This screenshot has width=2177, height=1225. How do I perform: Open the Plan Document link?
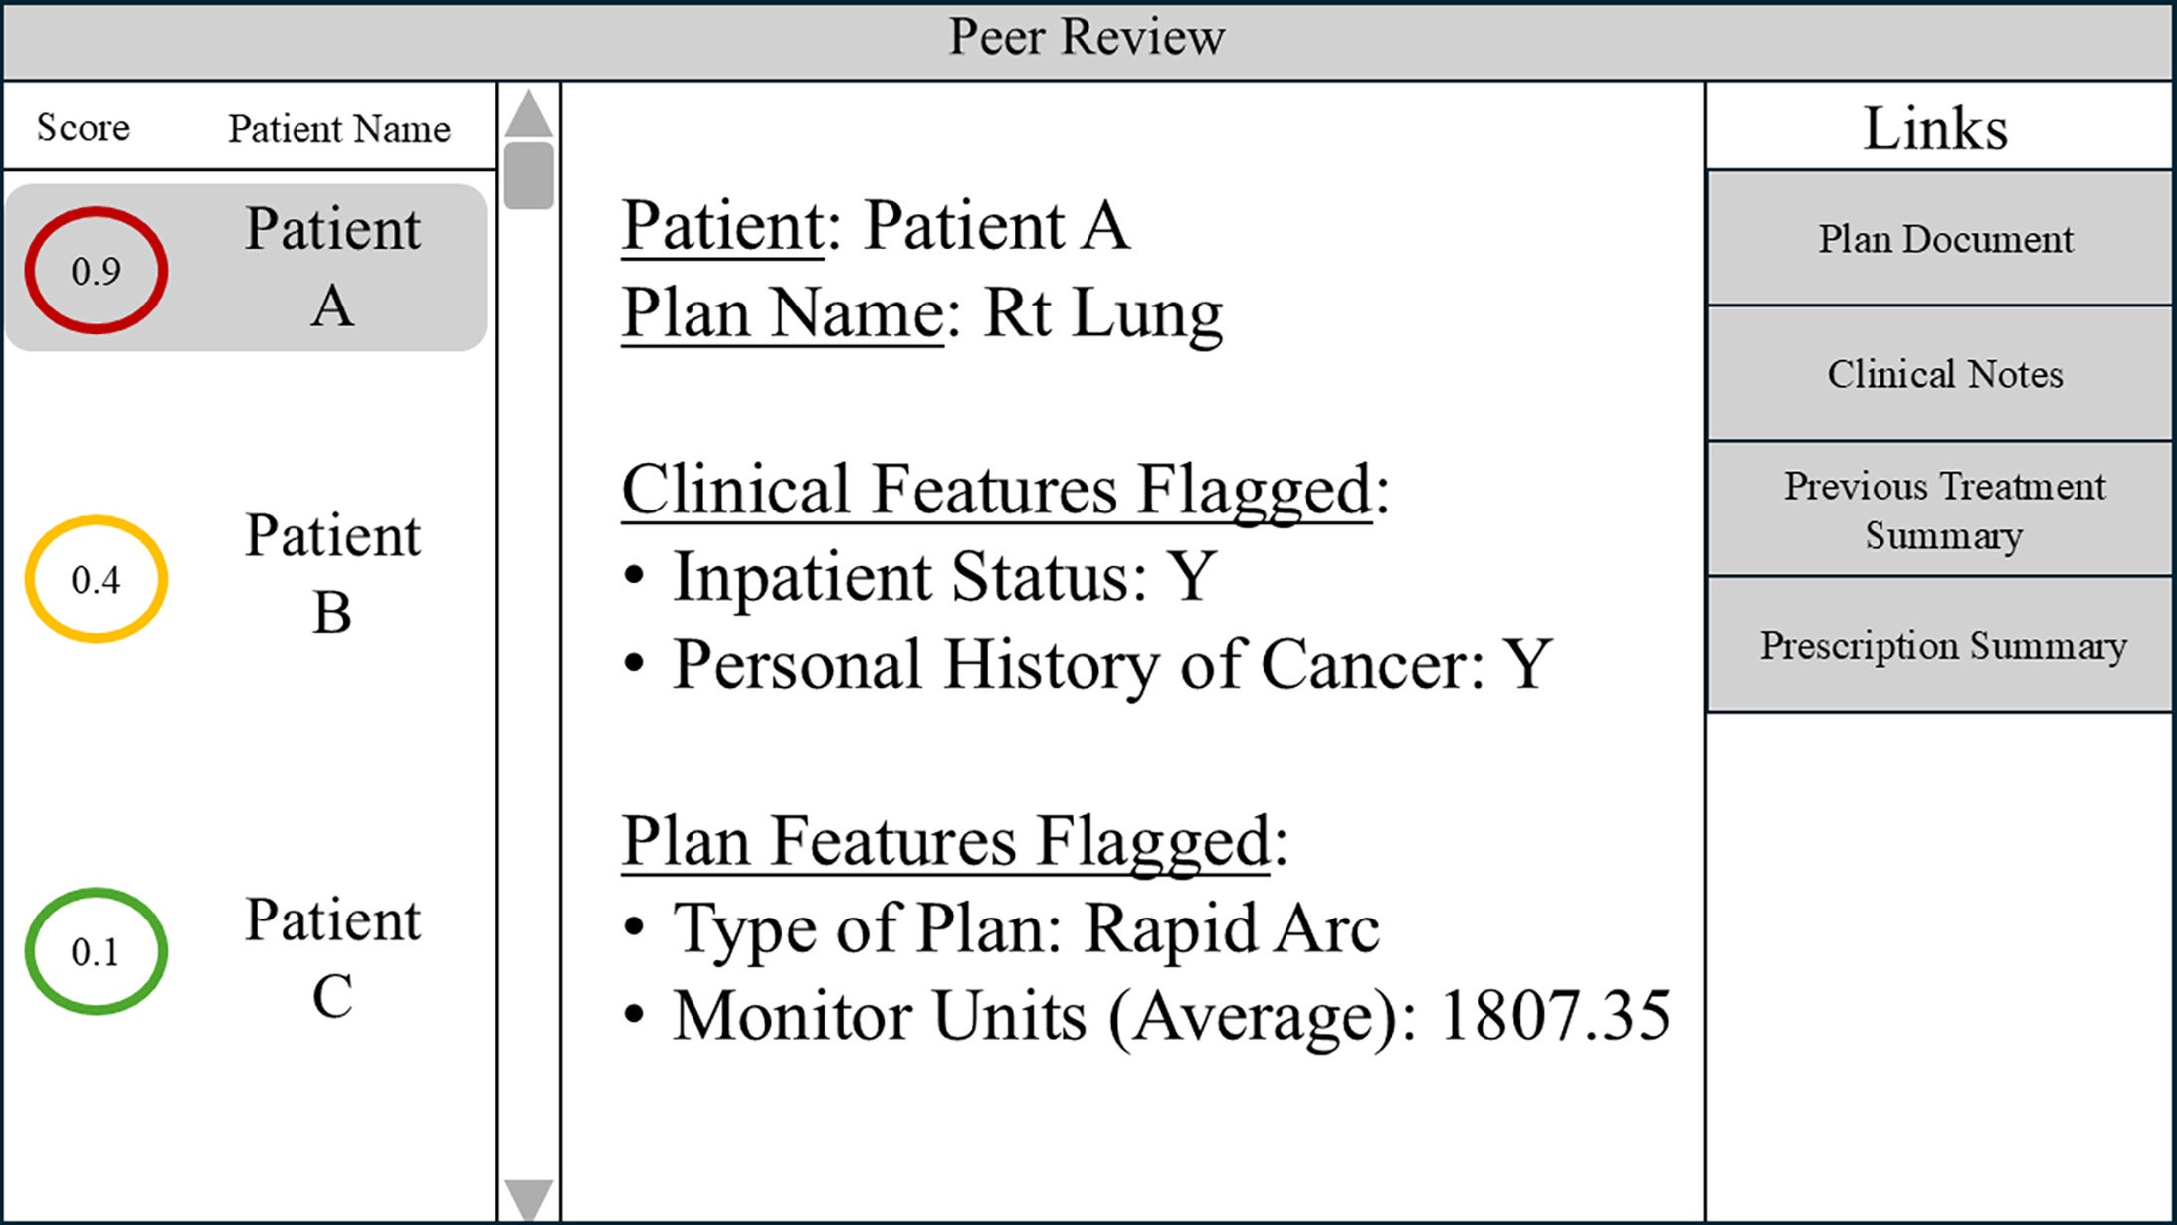1944,239
